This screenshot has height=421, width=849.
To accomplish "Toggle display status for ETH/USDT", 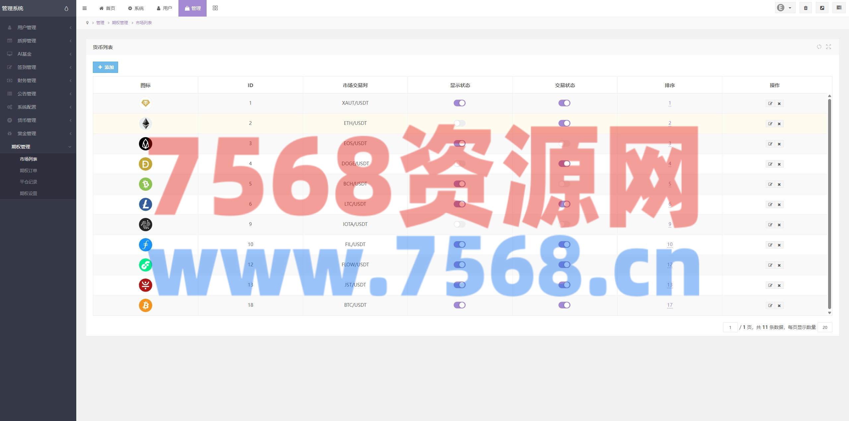I will coord(459,123).
